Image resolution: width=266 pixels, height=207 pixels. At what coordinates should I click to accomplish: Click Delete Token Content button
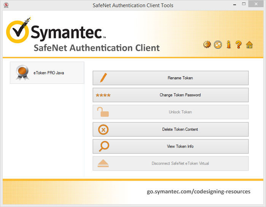click(171, 129)
